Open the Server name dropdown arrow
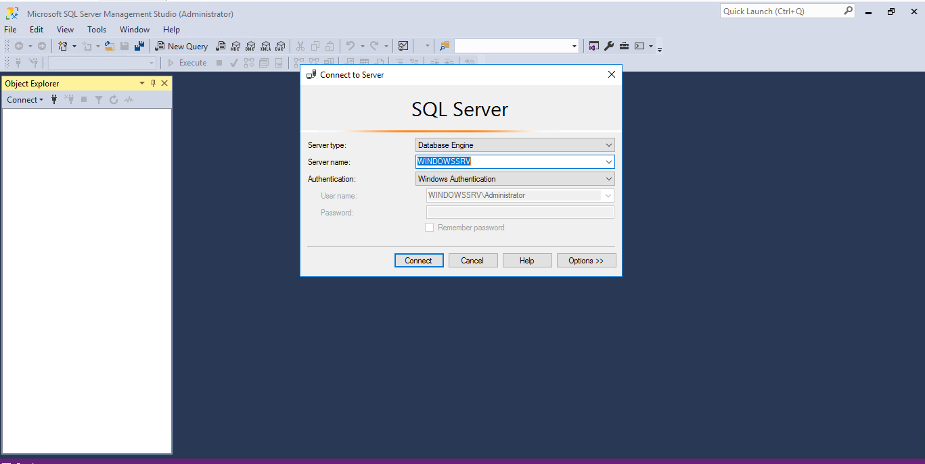 coord(609,162)
